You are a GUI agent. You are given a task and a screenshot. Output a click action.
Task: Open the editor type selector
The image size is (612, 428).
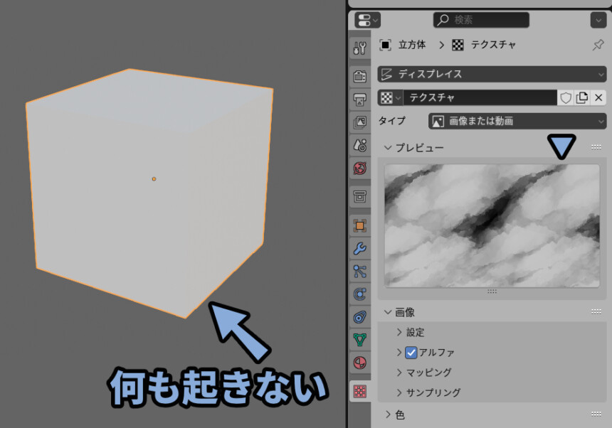pos(367,20)
